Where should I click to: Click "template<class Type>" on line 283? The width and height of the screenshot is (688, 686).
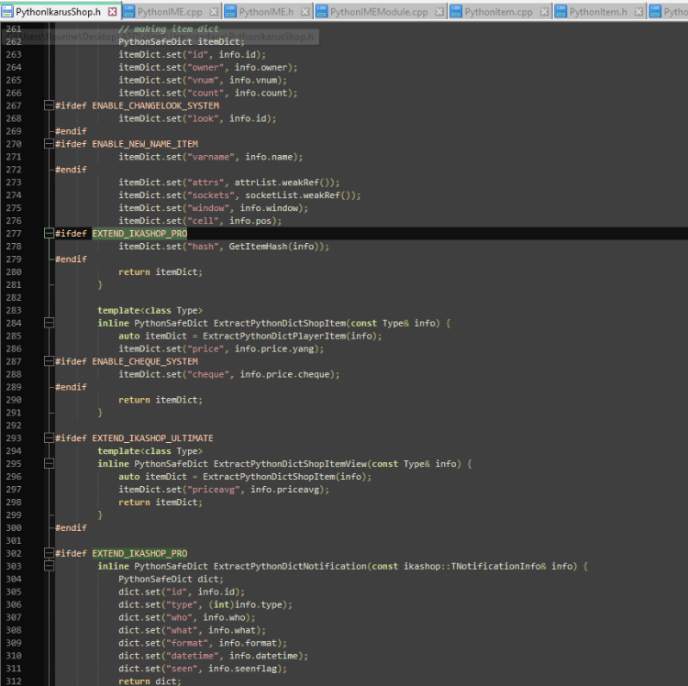150,310
